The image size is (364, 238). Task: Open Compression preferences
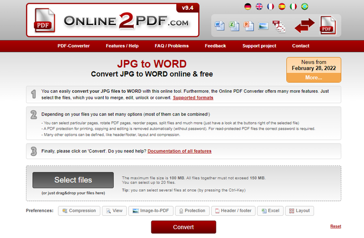pyautogui.click(x=79, y=211)
